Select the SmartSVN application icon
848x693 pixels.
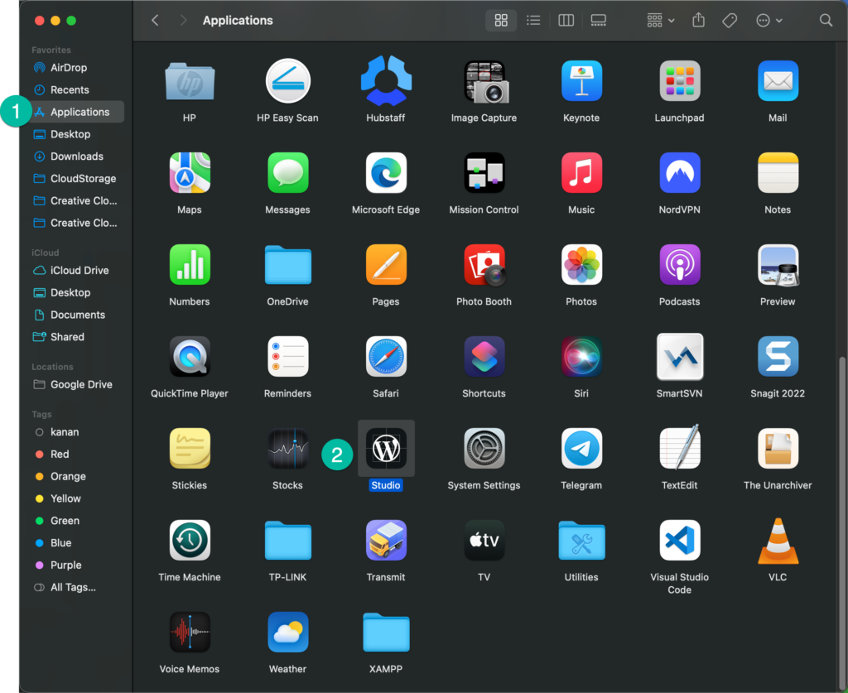[679, 356]
